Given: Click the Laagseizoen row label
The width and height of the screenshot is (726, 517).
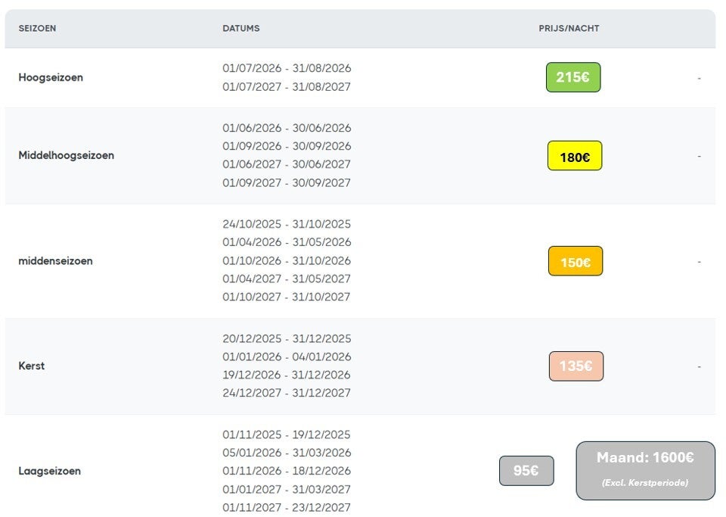Looking at the screenshot, I should [x=50, y=471].
